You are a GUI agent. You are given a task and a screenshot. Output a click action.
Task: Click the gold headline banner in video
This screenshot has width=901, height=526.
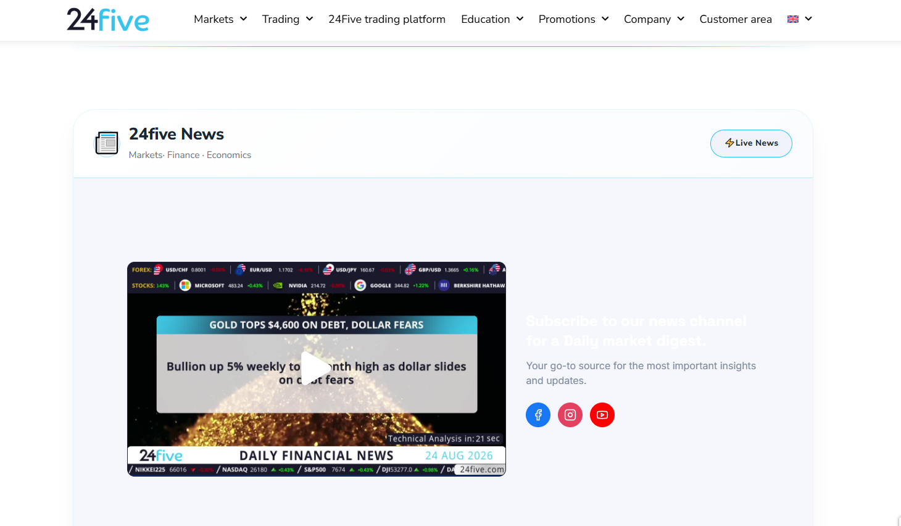pyautogui.click(x=317, y=325)
